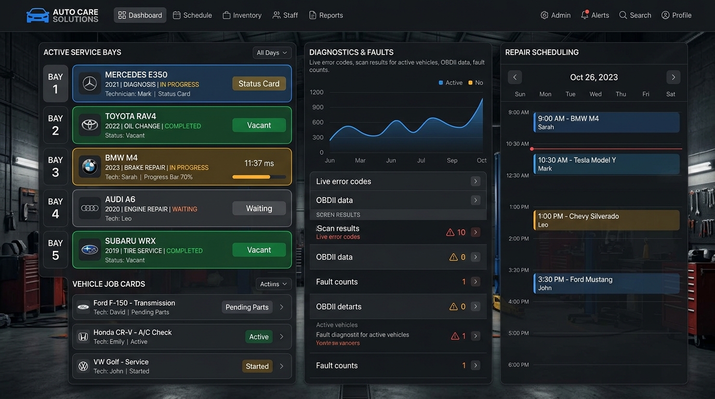The height and width of the screenshot is (399, 715).
Task: Click the Mercedes logo in Bay 1
Action: (90, 84)
